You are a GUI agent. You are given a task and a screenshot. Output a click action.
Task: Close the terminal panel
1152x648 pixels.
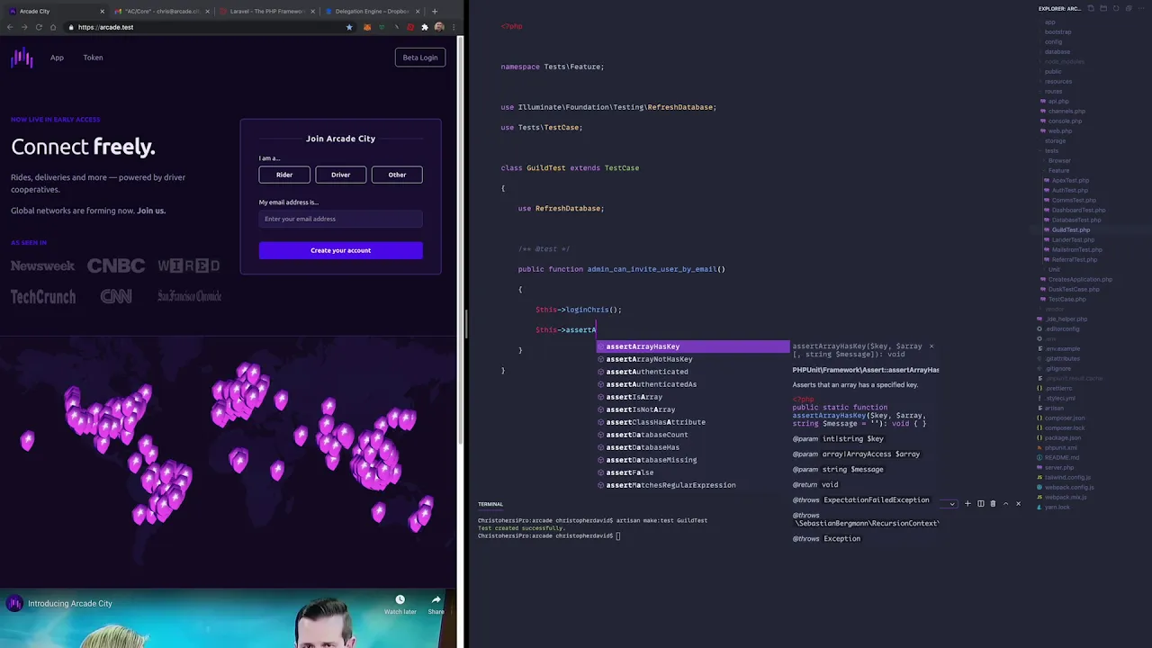(1018, 503)
